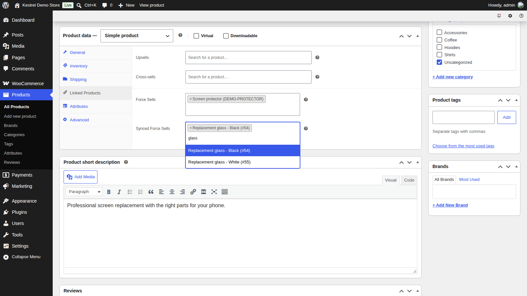Image resolution: width=527 pixels, height=296 pixels.
Task: Open the Paragraph format dropdown
Action: tap(84, 192)
